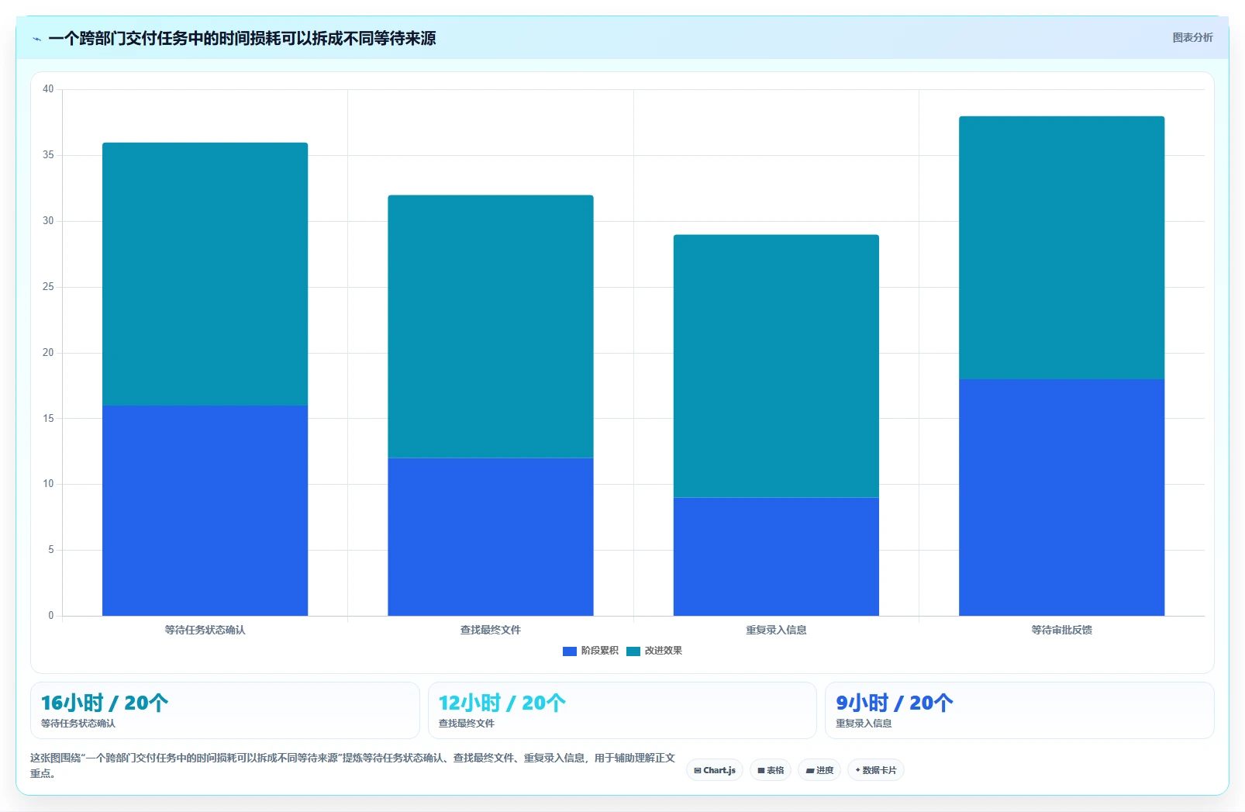
Task: Click the description paragraph starting 这张图围绕
Action: coord(353,765)
